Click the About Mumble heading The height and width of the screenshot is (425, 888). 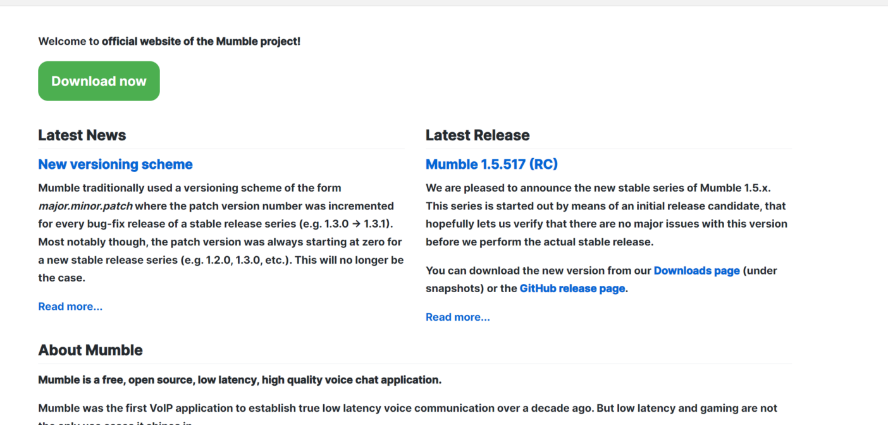[x=90, y=350]
